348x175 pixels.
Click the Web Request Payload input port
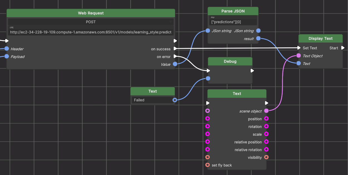[x=7, y=56]
